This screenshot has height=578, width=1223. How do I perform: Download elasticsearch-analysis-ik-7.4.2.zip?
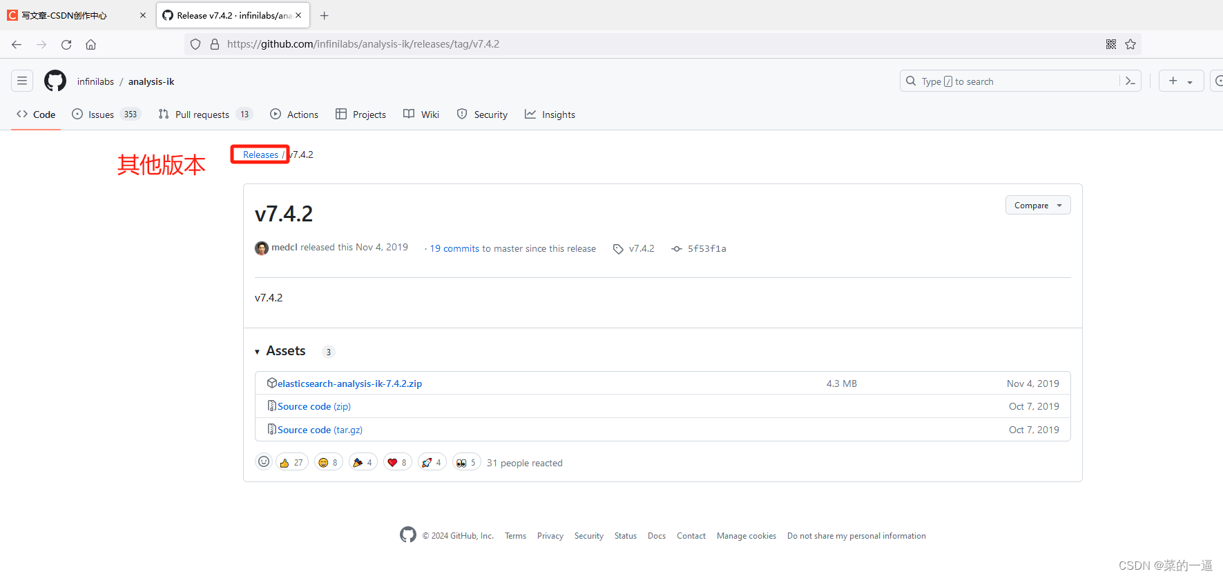tap(349, 383)
